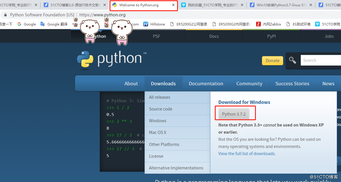The width and height of the screenshot is (341, 182).
Task: Open the 内网Zabbix bookmark
Action: pyautogui.click(x=269, y=24)
